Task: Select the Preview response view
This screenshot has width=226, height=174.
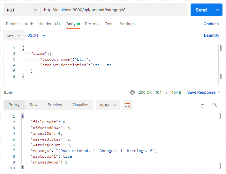Action: point(55,105)
